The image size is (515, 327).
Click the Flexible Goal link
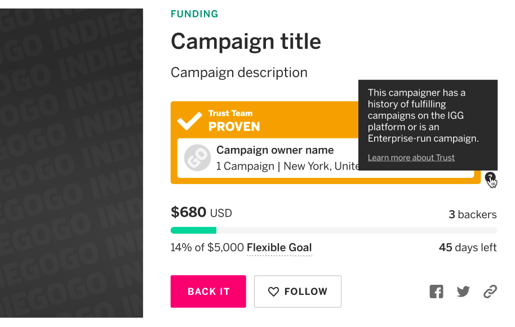(279, 248)
